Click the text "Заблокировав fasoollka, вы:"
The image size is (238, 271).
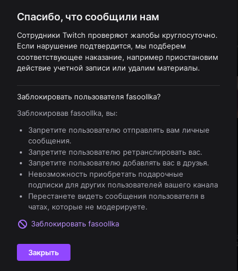click(x=67, y=113)
